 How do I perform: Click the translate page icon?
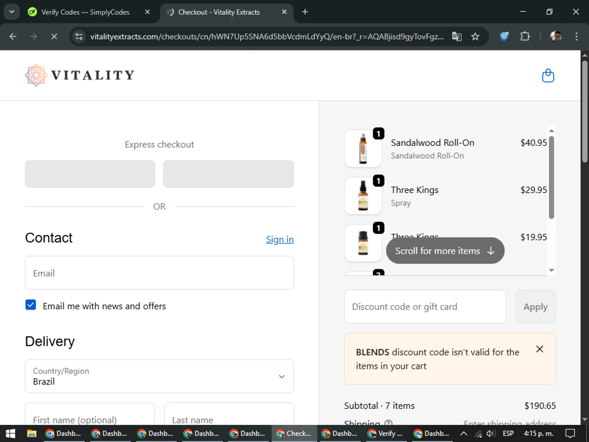click(x=457, y=37)
